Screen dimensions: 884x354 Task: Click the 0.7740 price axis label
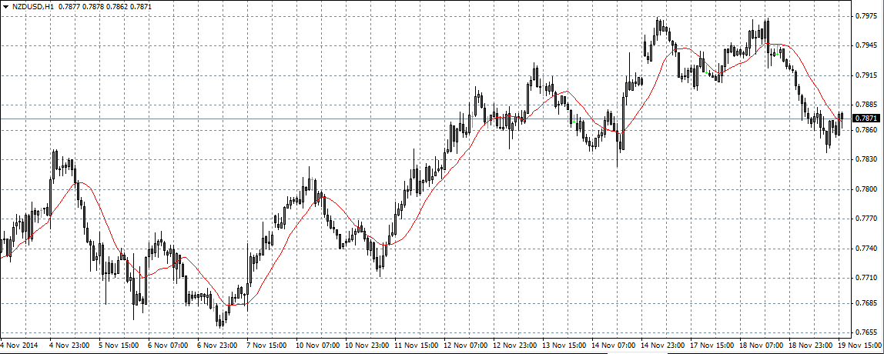pyautogui.click(x=866, y=248)
